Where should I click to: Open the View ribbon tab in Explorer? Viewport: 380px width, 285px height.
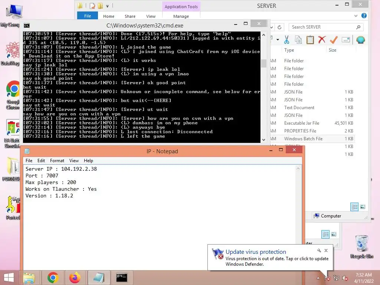pos(151,16)
